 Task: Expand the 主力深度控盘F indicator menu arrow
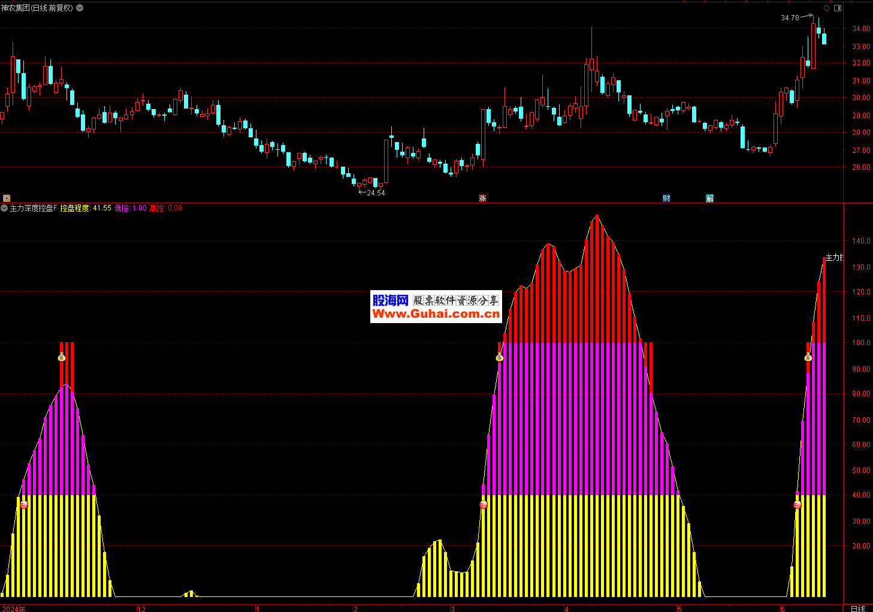pos(4,208)
